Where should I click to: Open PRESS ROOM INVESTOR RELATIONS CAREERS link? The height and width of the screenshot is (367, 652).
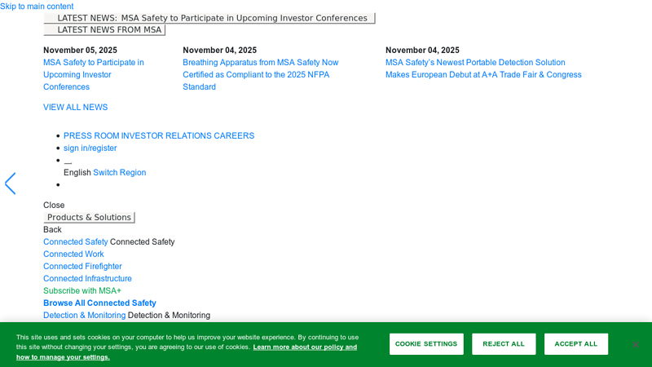click(x=159, y=135)
